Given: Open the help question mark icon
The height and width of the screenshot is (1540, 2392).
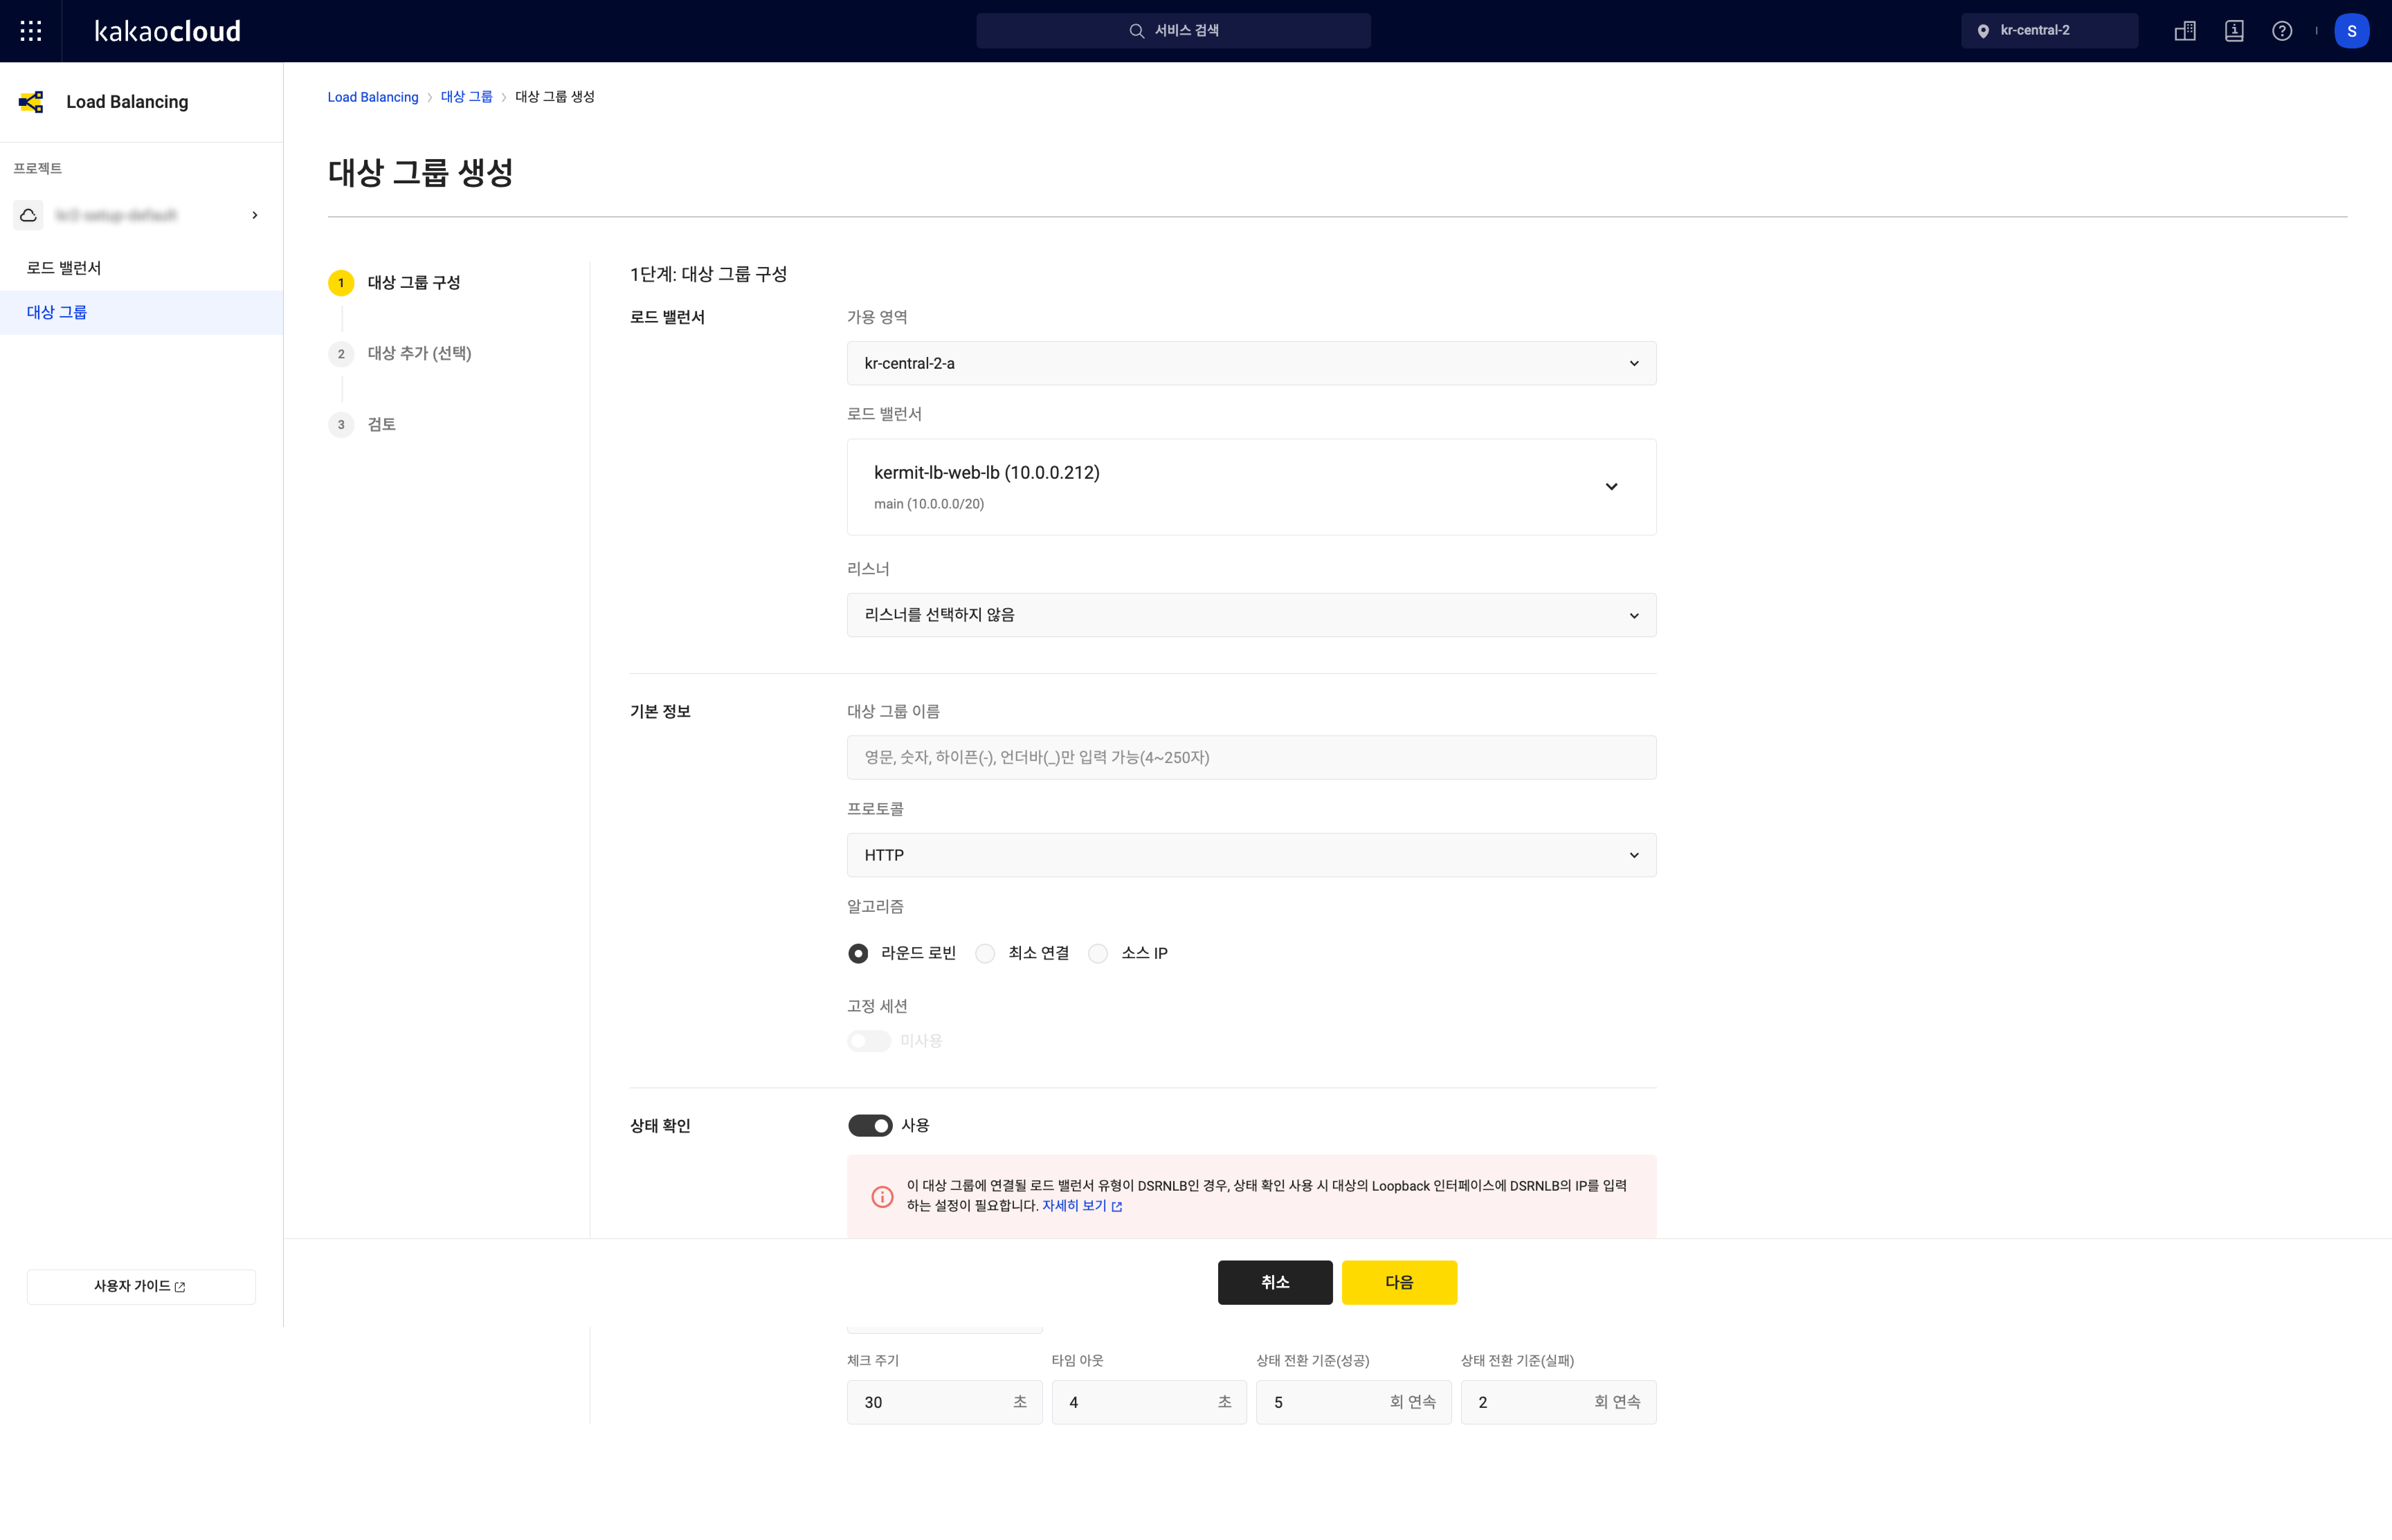Looking at the screenshot, I should coord(2282,31).
